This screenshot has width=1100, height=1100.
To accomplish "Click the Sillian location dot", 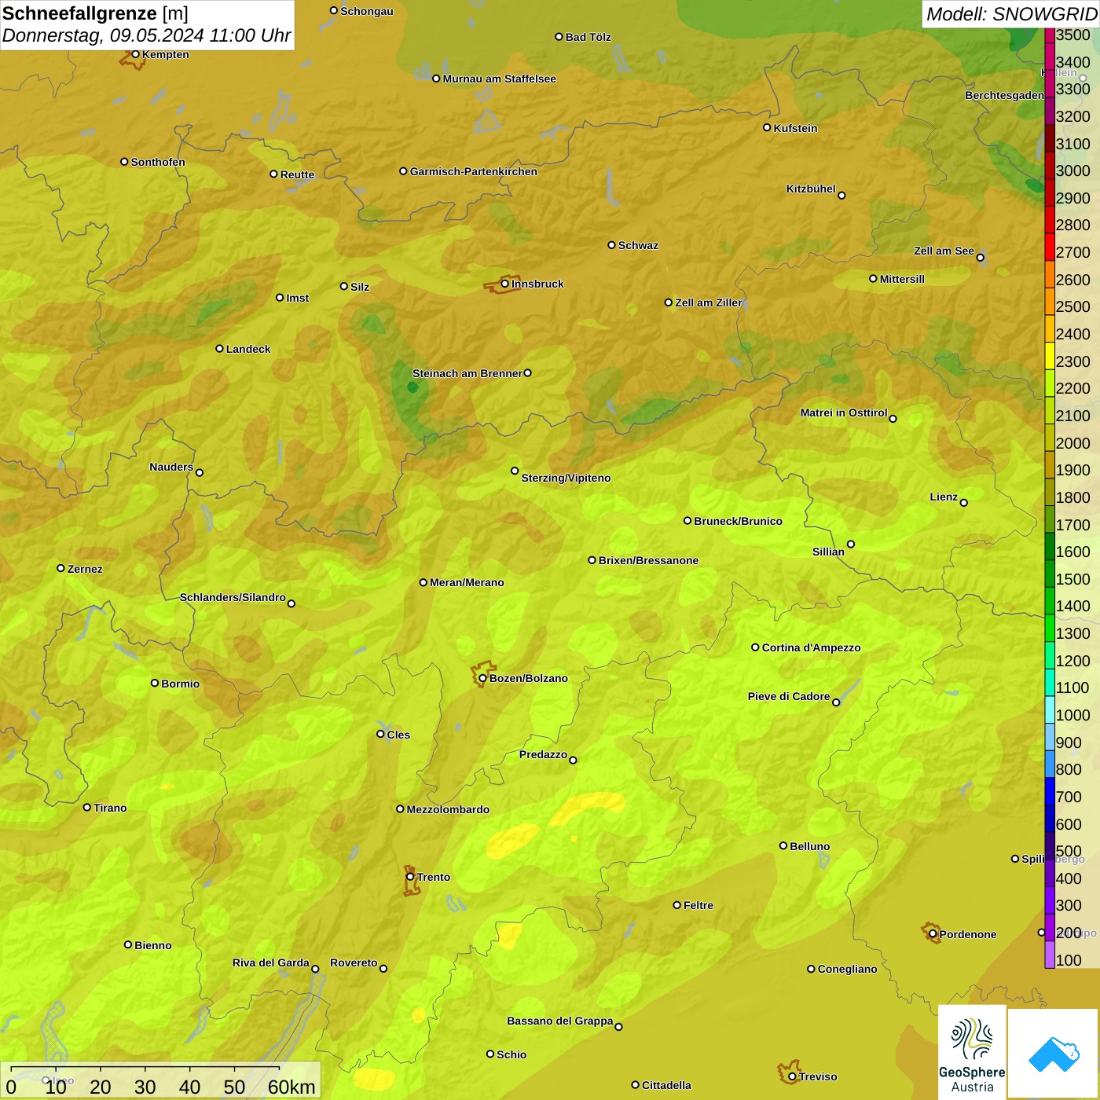I will (x=851, y=544).
